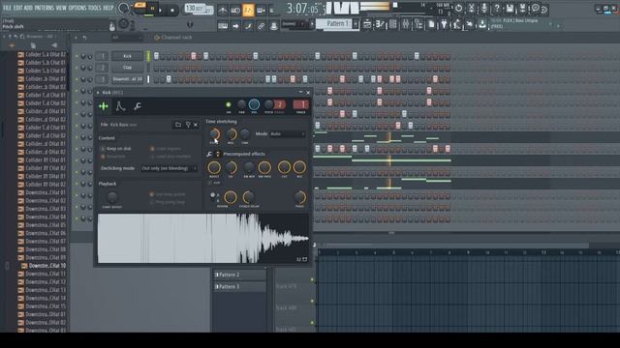Click the step edit arrow icon
The width and height of the screenshot is (620, 348).
click(235, 26)
